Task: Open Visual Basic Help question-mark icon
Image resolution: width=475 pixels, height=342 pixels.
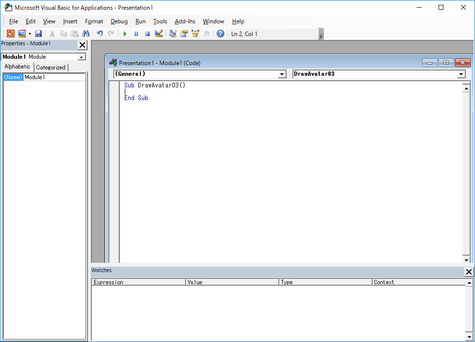Action: click(221, 34)
